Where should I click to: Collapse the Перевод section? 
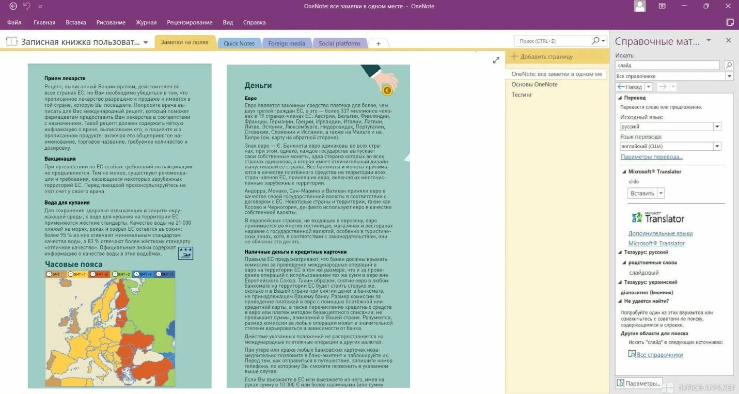click(620, 98)
